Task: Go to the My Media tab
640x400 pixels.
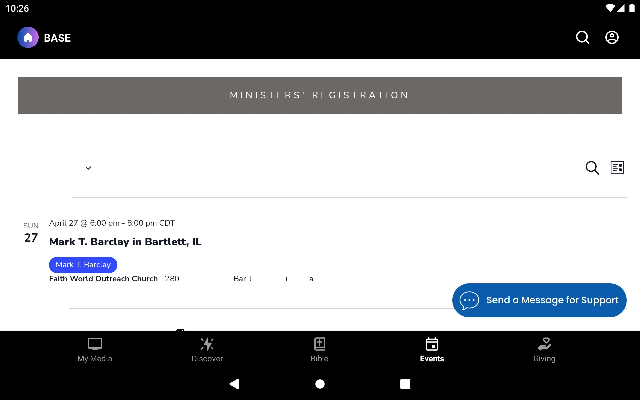Action: [95, 350]
